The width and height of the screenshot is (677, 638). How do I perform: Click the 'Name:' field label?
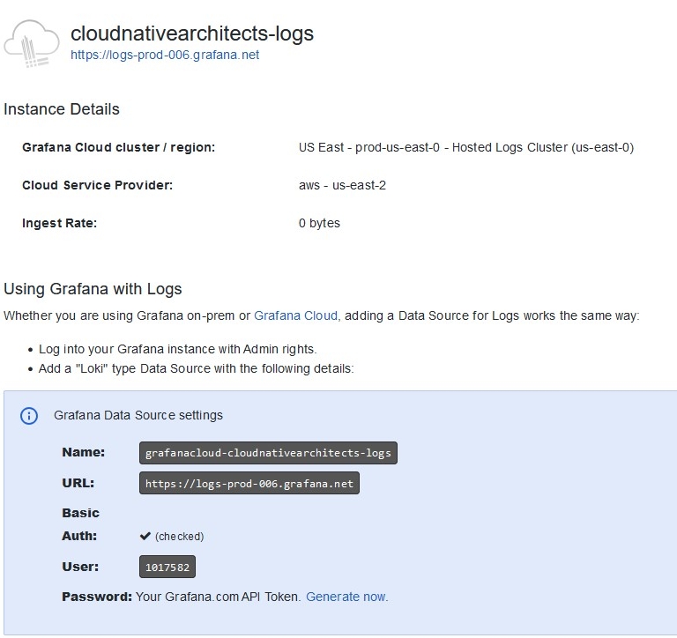(x=84, y=452)
